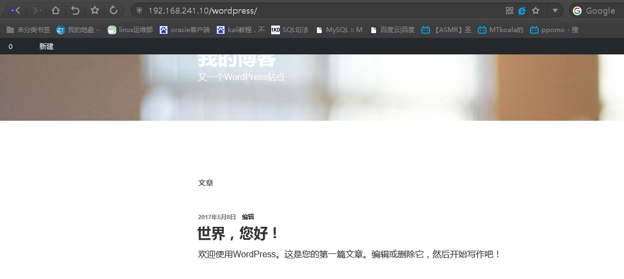This screenshot has height=279, width=624.
Task: Open the ppomo - 搜 bookmark
Action: coord(554,30)
